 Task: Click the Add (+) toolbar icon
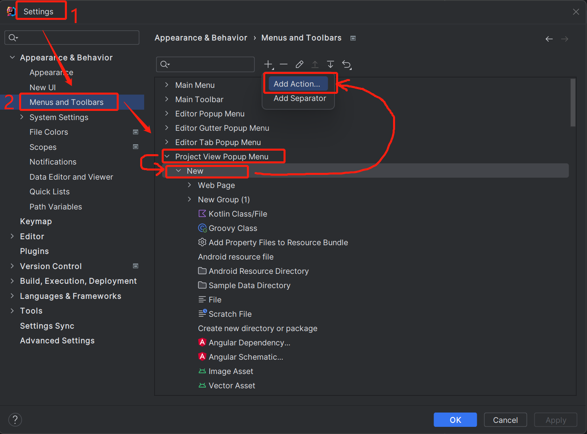268,64
